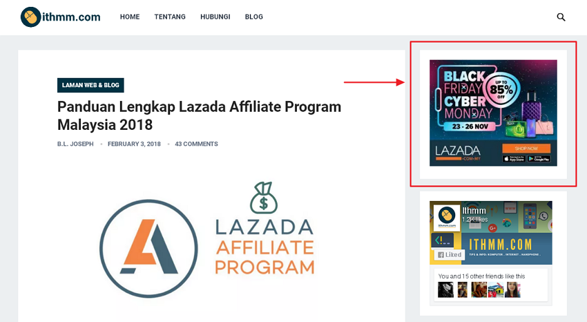Click the ithmm.com site name text

click(x=71, y=17)
